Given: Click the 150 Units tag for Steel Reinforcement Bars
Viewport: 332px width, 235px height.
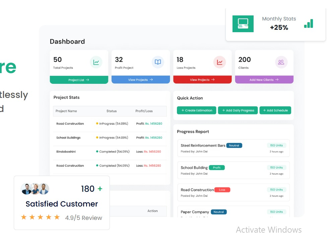Looking at the screenshot, I should tap(276, 145).
